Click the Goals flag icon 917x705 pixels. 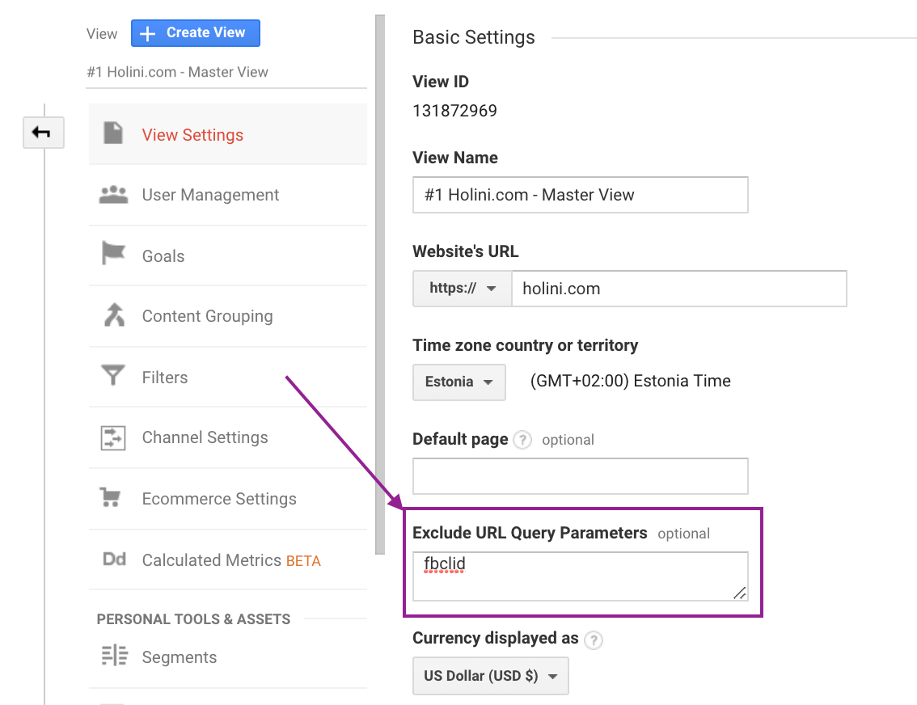tap(113, 253)
